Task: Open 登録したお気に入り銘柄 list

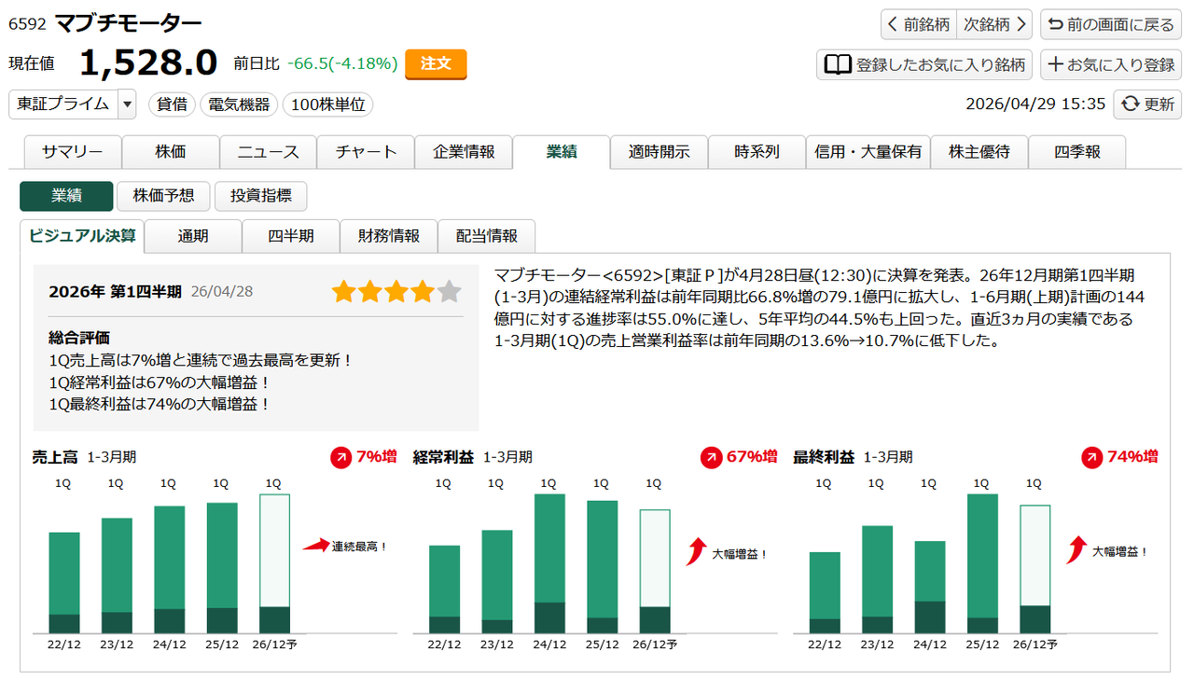Action: coord(924,64)
